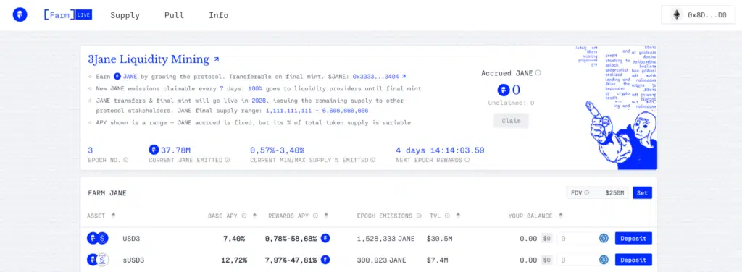Click Deposit button for sUSD3
The width and height of the screenshot is (742, 272).
[x=633, y=260]
